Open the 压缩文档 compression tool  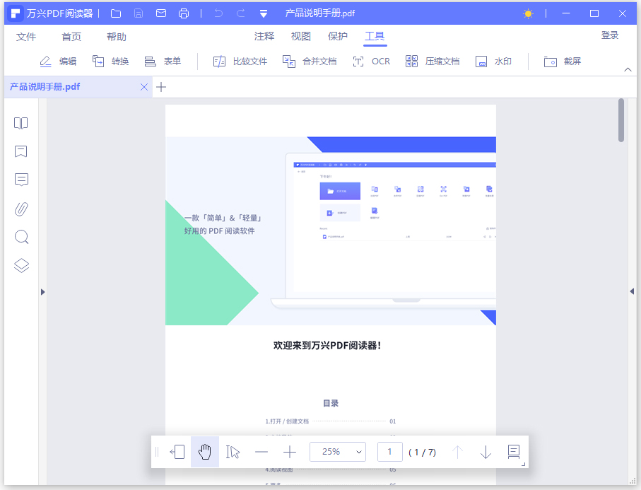pos(433,61)
